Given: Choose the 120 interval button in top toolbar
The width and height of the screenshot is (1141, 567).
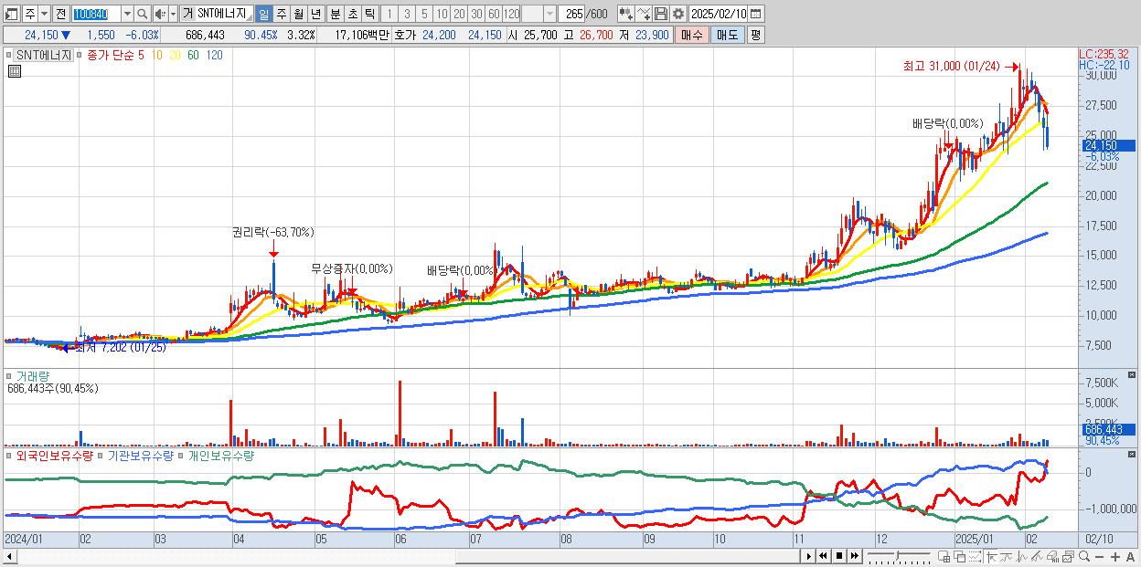Looking at the screenshot, I should click(511, 14).
